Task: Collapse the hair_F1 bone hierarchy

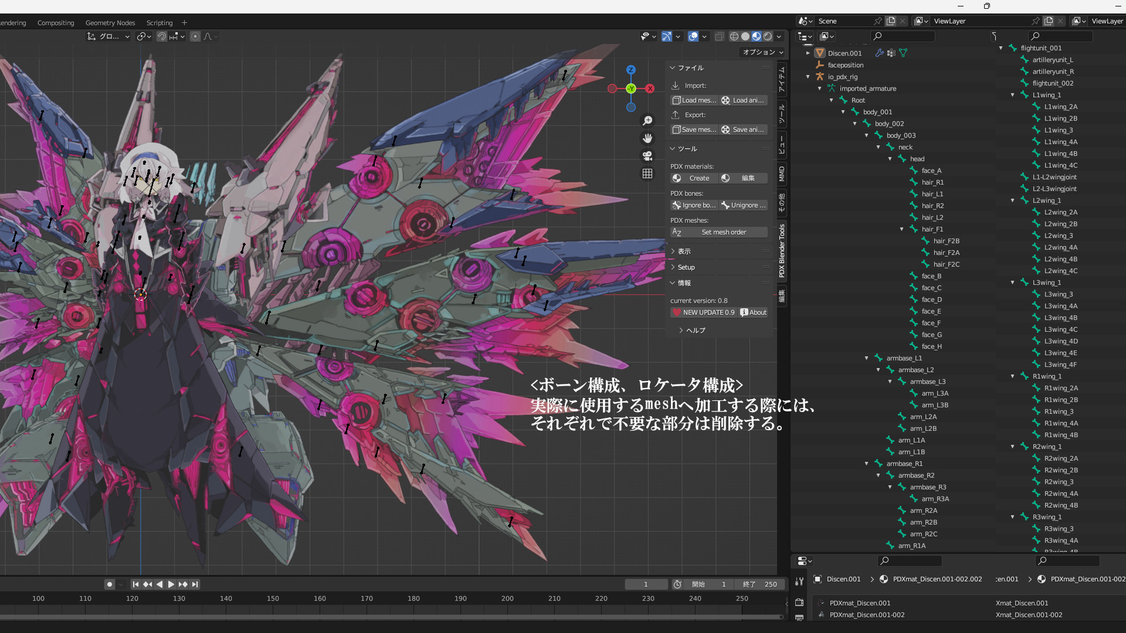Action: (x=902, y=229)
